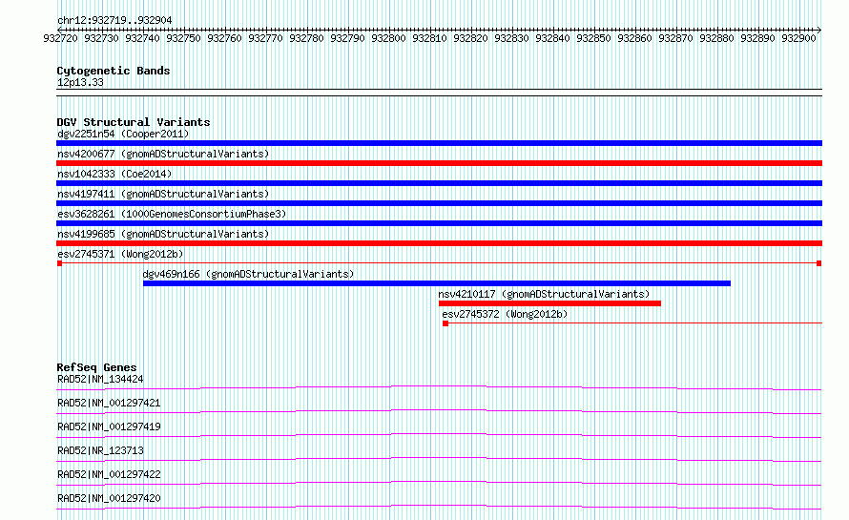Open the RAD52|NM_134424 transcript
Viewport: 849px width, 520px height.
coord(100,379)
